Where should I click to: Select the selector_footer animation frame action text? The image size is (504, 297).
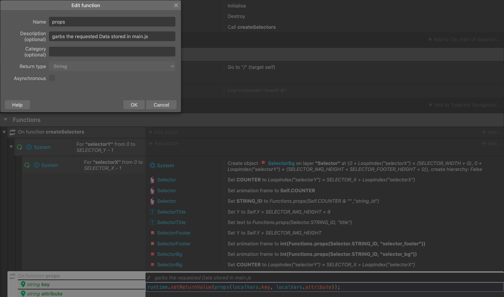tap(326, 244)
